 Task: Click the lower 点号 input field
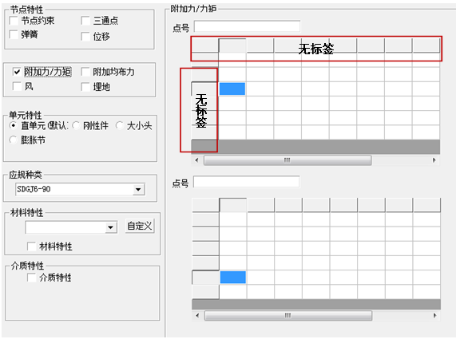coord(246,182)
